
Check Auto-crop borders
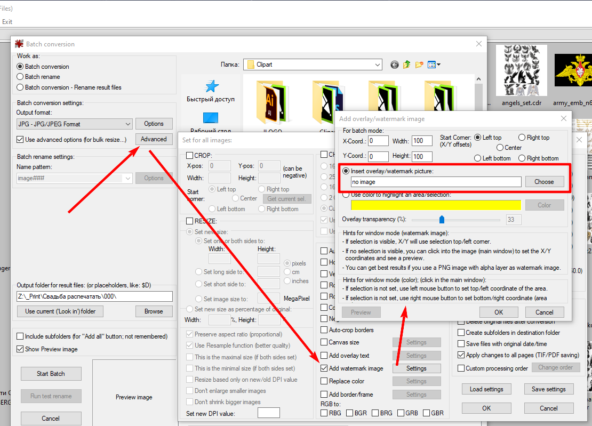pyautogui.click(x=324, y=330)
